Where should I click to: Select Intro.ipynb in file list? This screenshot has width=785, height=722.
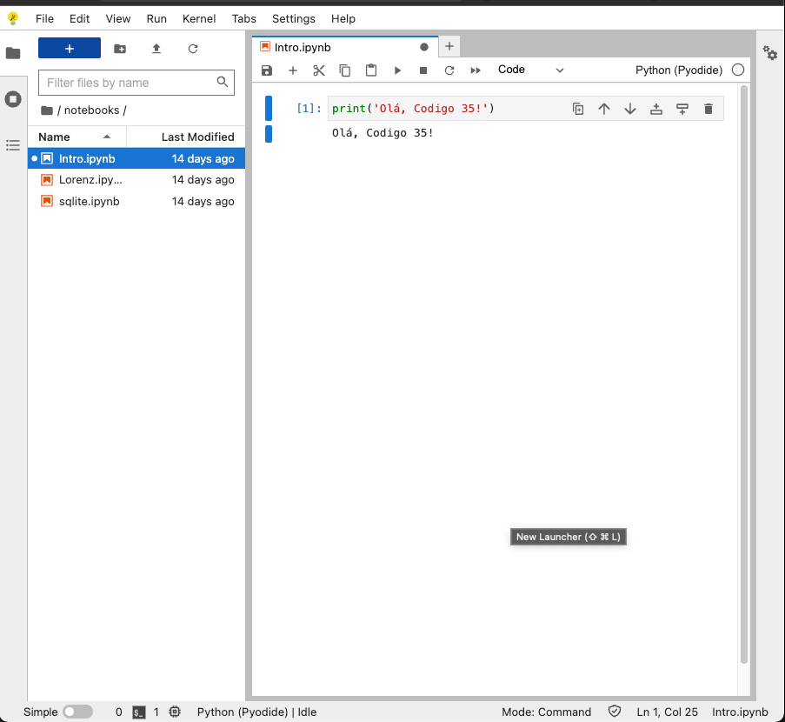136,158
